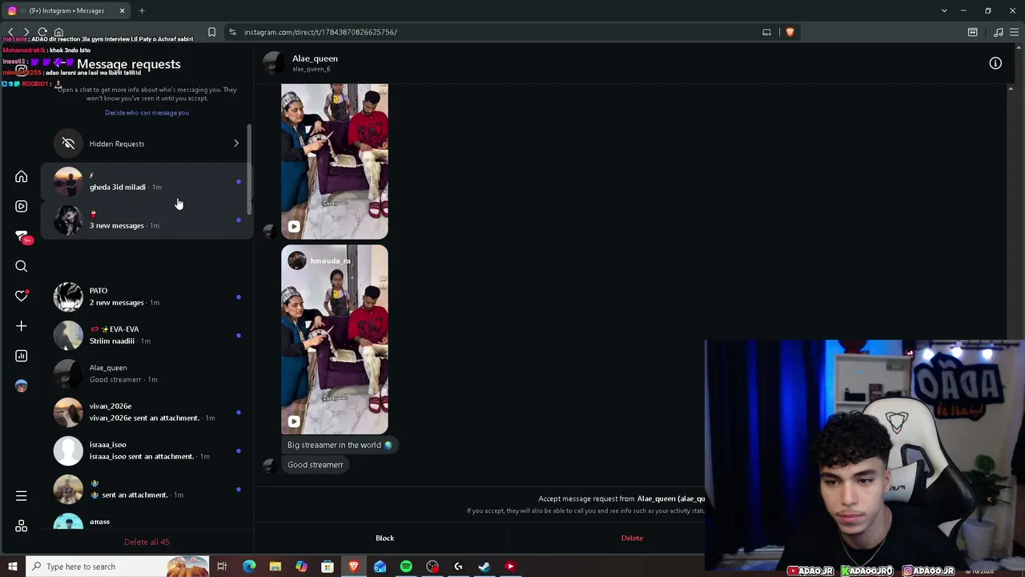Open 'Decide who can message you' link
Screen dimensions: 1025x577
point(147,112)
